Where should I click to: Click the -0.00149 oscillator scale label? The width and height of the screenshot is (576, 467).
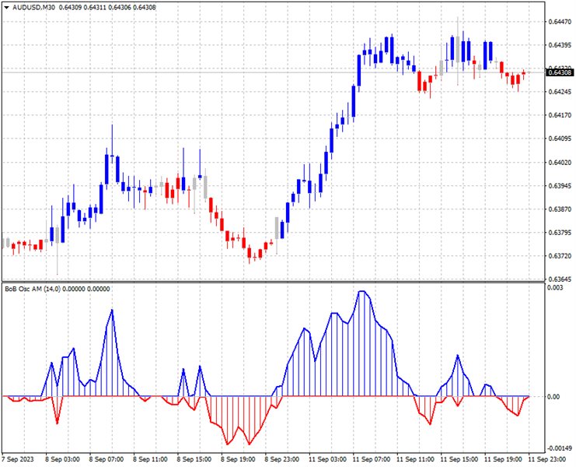(557, 448)
